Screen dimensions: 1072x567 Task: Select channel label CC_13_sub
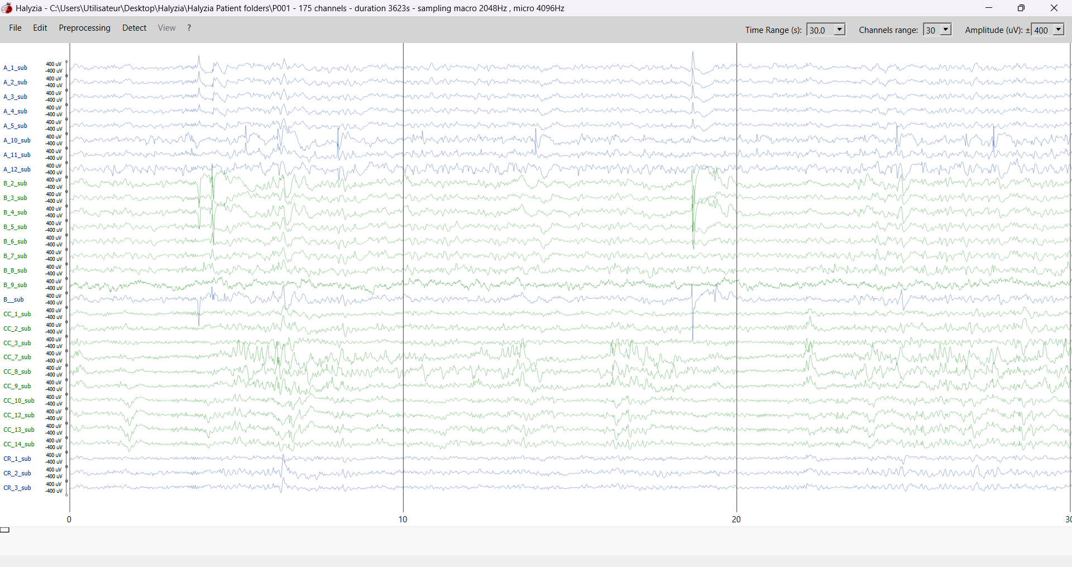[19, 430]
